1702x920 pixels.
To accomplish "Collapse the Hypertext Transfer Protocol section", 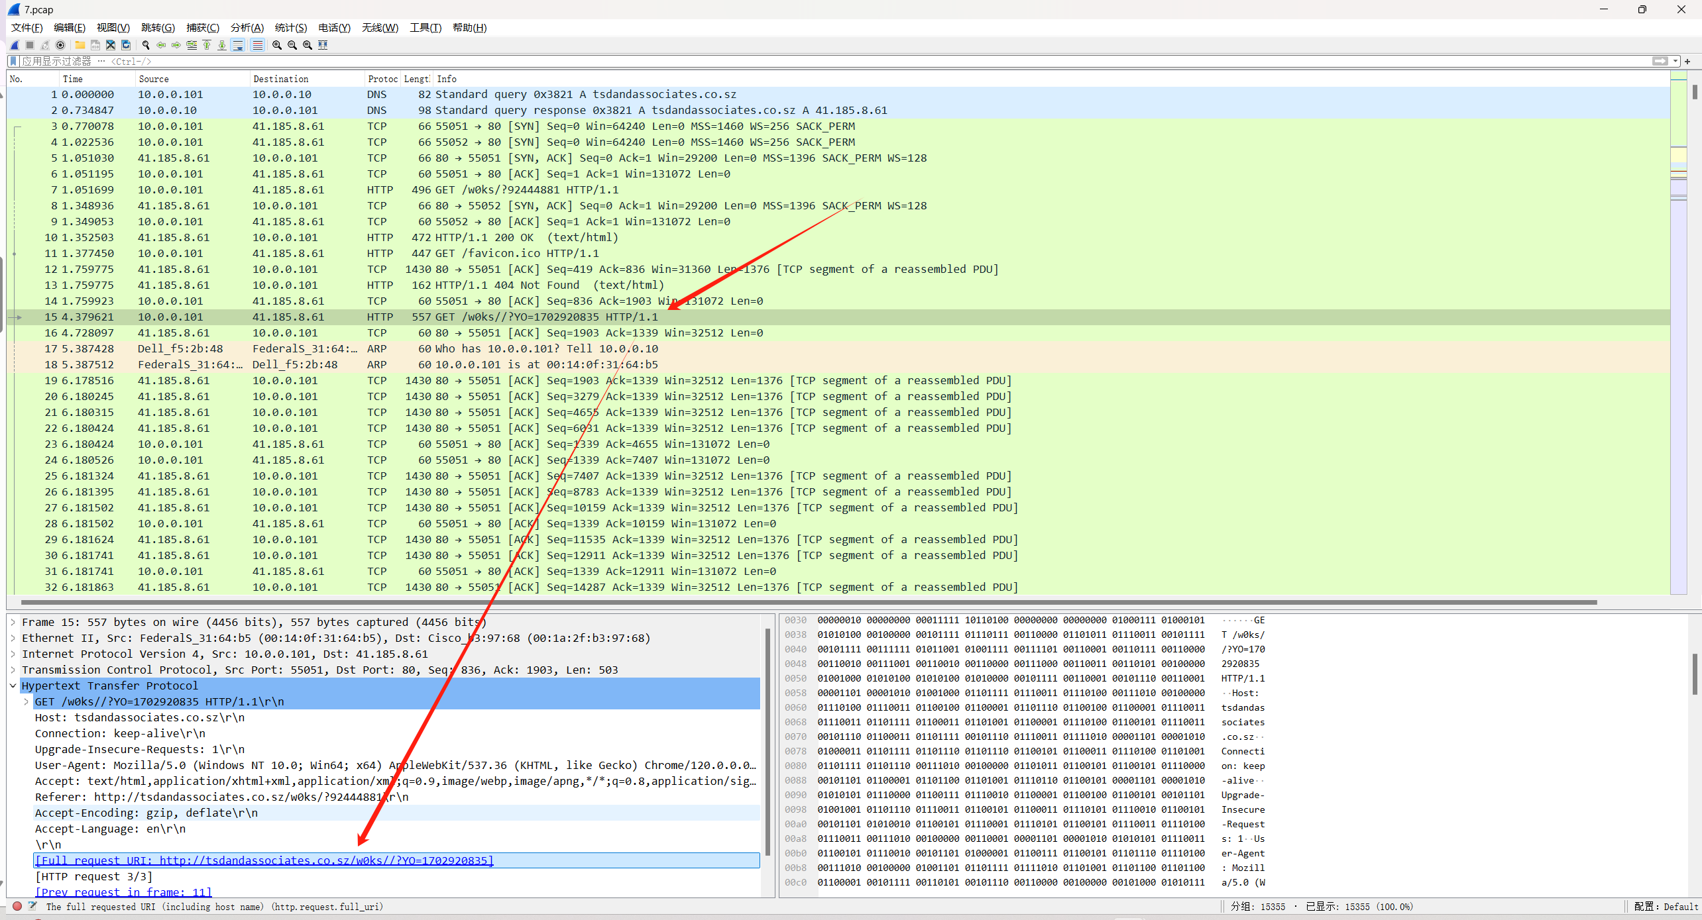I will coord(13,686).
